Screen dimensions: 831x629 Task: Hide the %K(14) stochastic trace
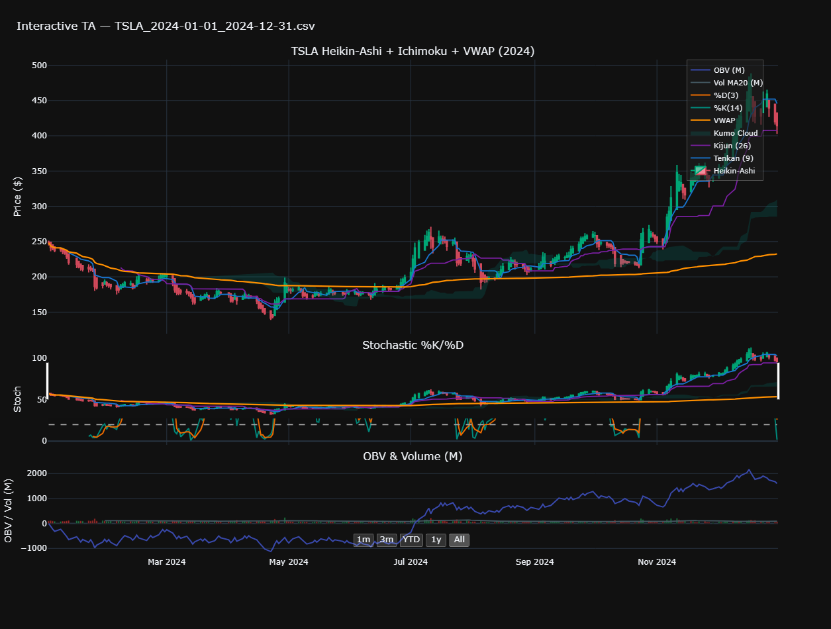[728, 108]
